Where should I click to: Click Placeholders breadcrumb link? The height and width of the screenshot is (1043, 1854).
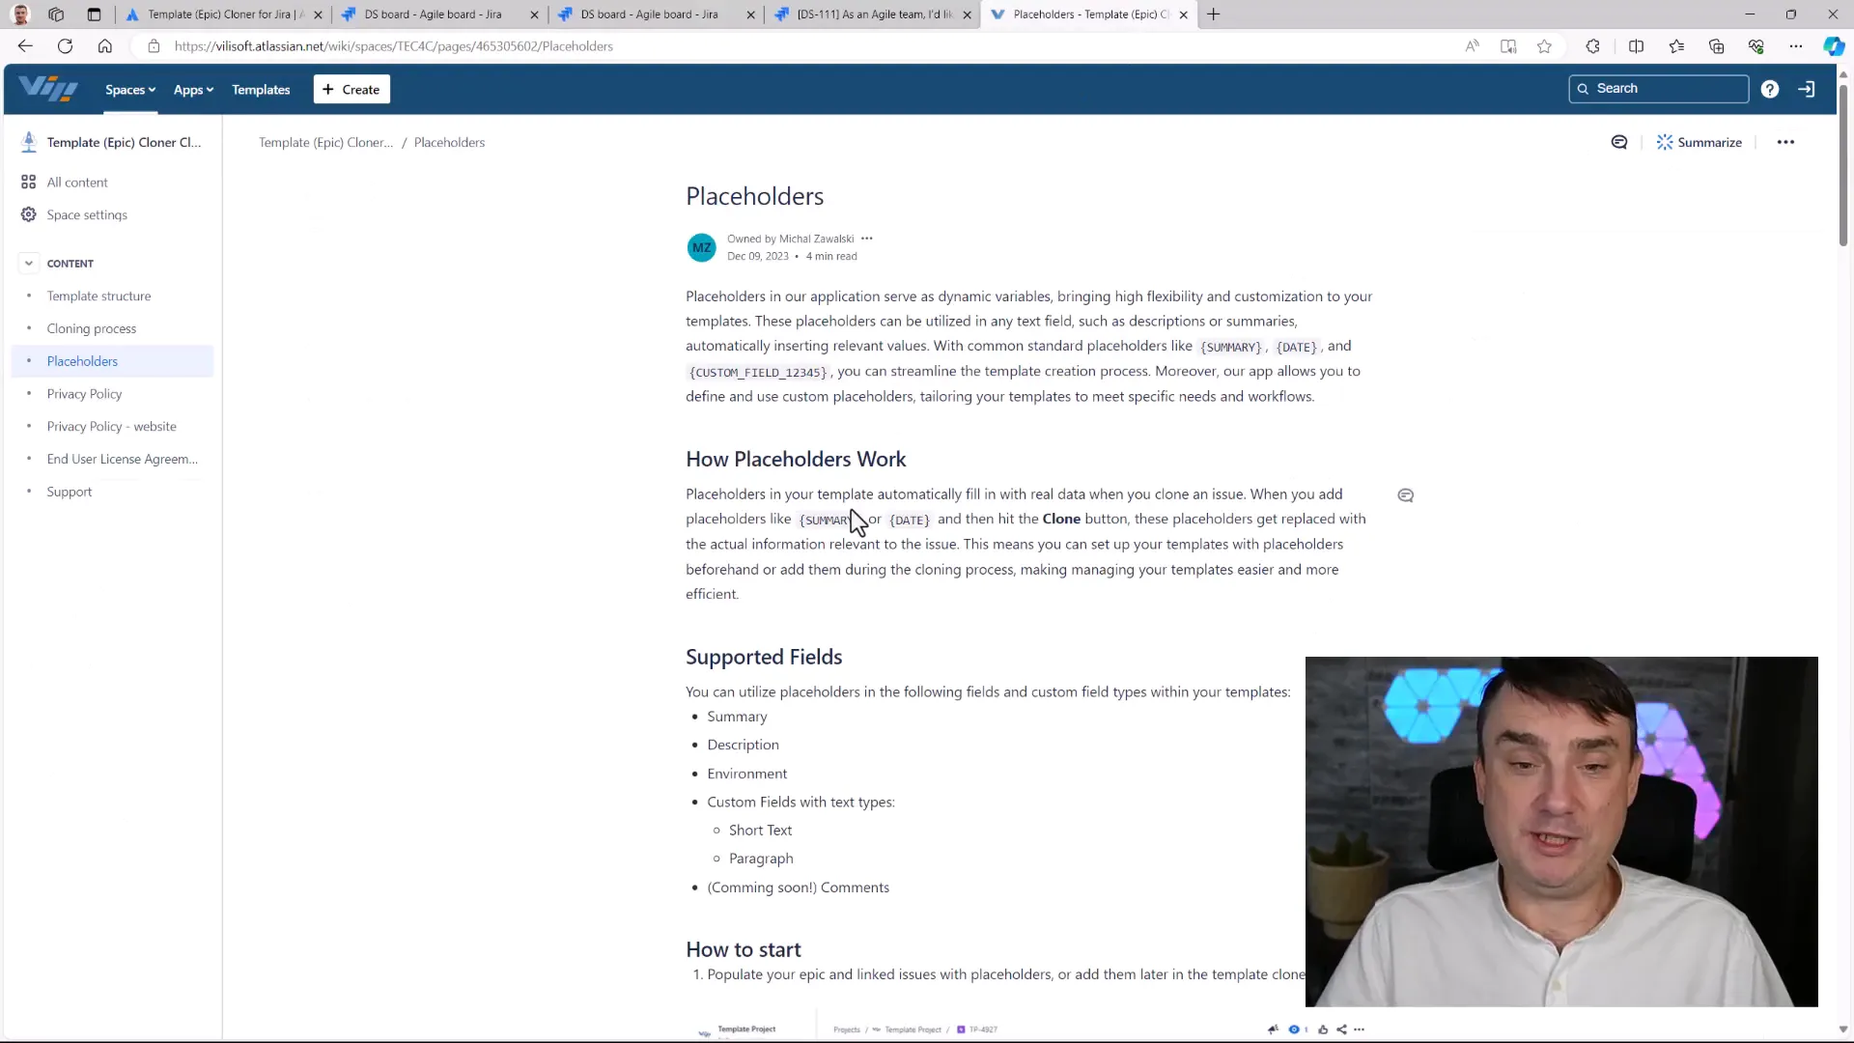(449, 142)
